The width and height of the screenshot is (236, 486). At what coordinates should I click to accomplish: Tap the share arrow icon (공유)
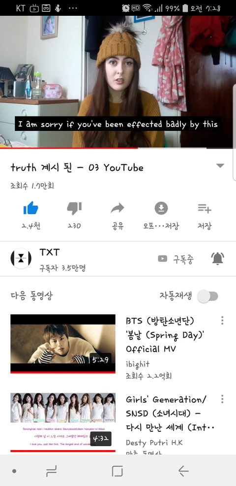click(118, 208)
